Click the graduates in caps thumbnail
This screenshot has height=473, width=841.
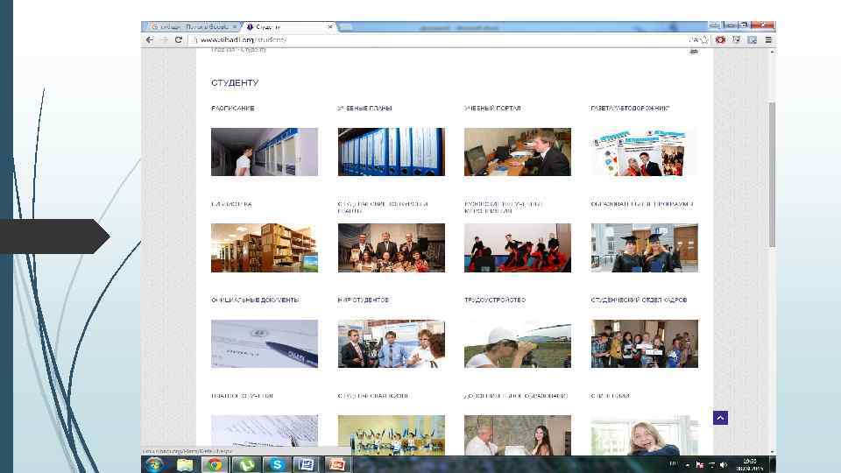[644, 248]
